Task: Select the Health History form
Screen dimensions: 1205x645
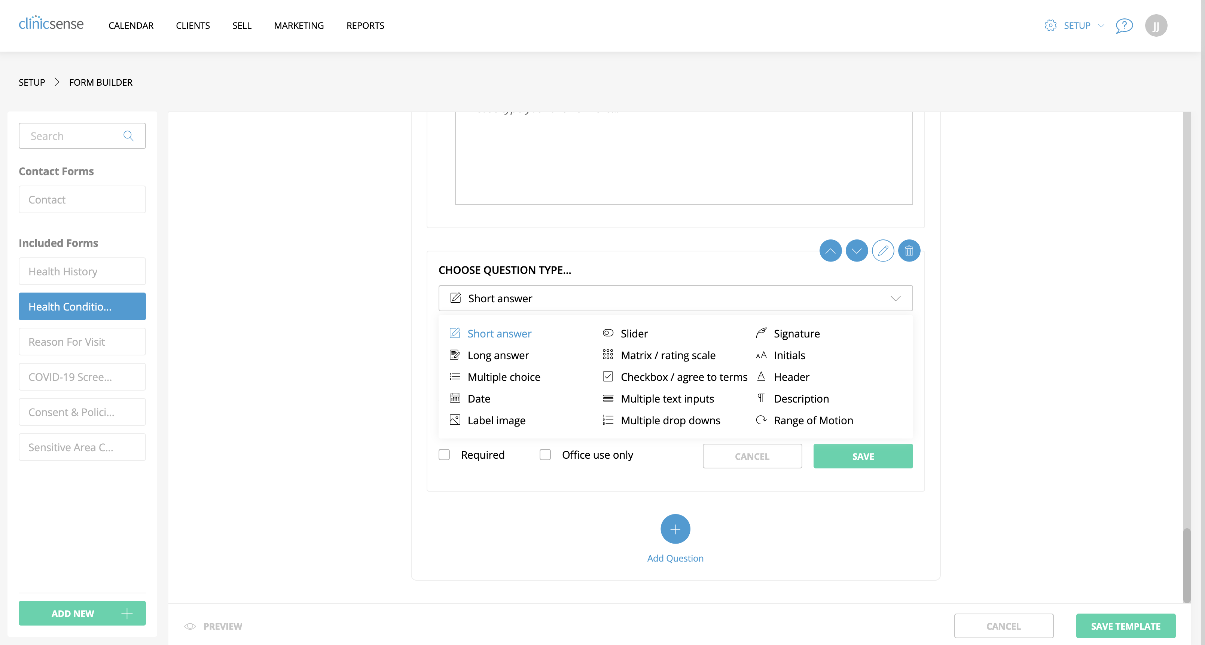Action: coord(82,271)
